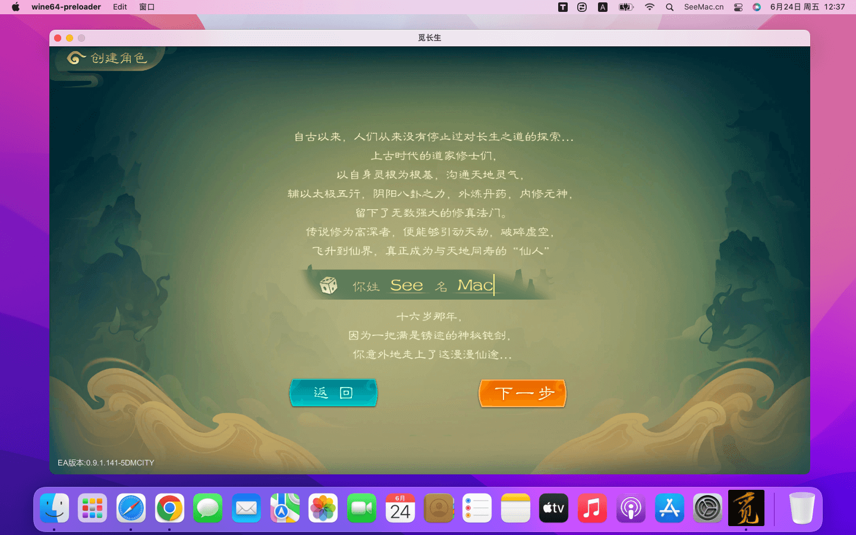Open Reminders from the Dock

[477, 508]
